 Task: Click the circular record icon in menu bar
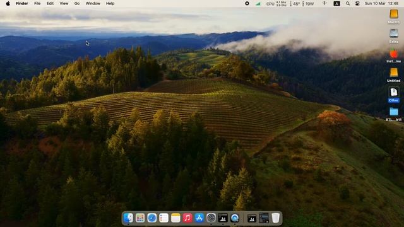click(247, 4)
